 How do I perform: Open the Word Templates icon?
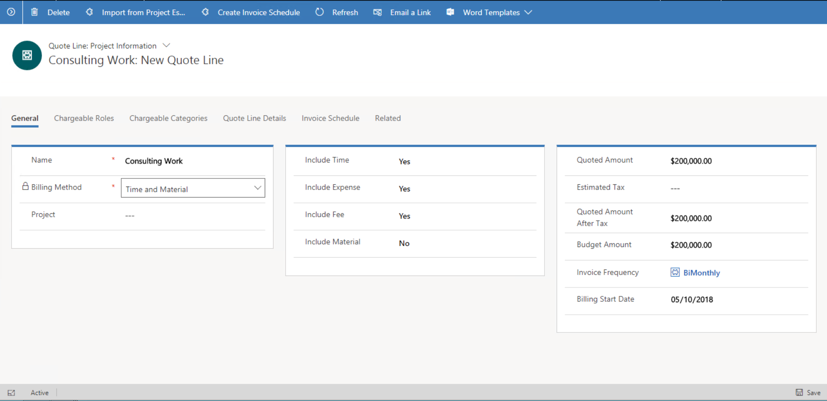pos(450,12)
